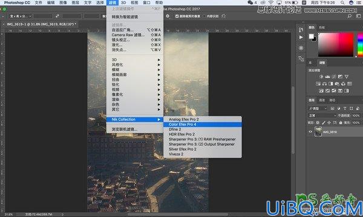This screenshot has width=363, height=217.
Task: Expand the 风格化 filter submenu
Action: [135, 65]
